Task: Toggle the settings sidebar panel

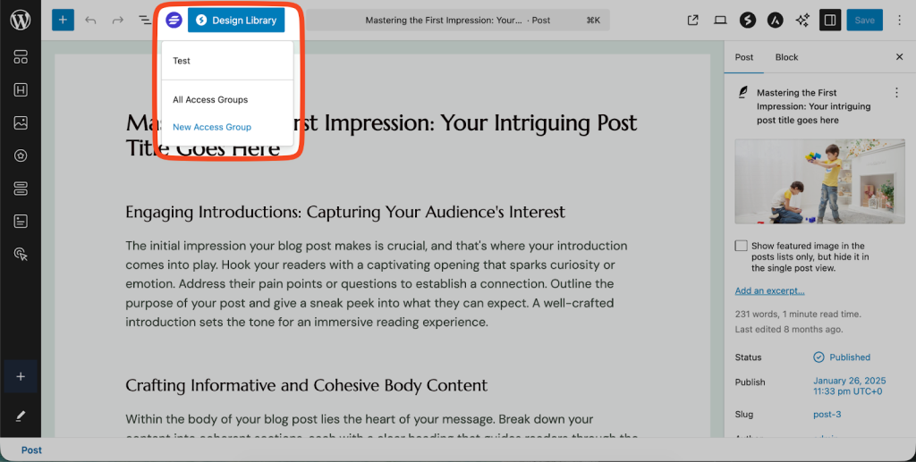Action: [x=830, y=20]
